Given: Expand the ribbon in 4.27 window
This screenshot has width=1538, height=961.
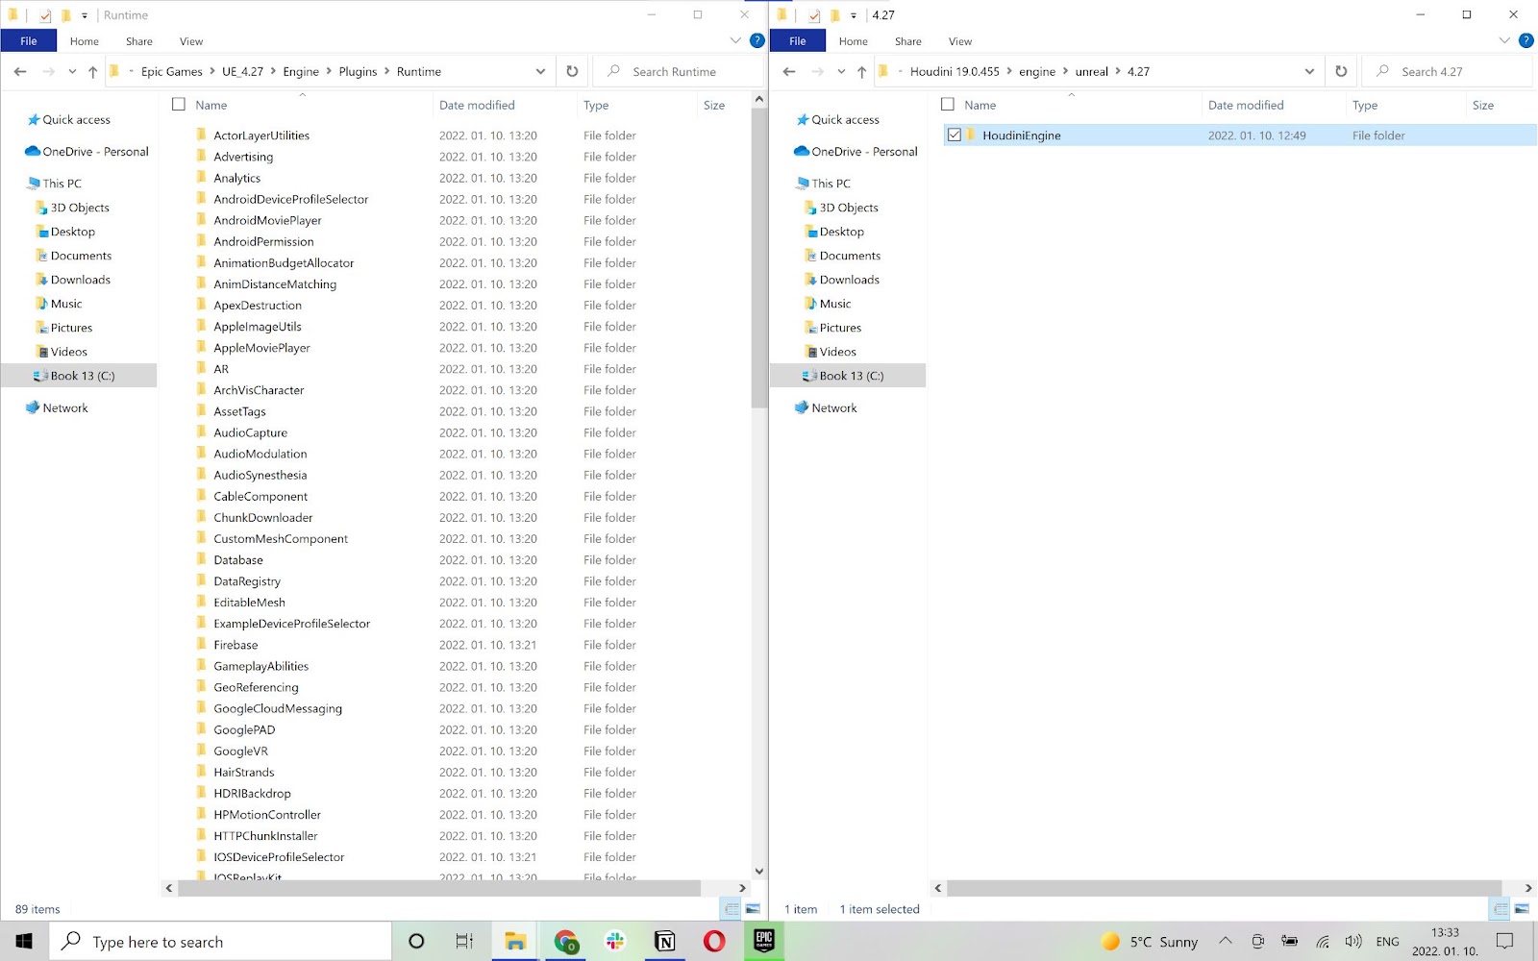Looking at the screenshot, I should (1504, 41).
